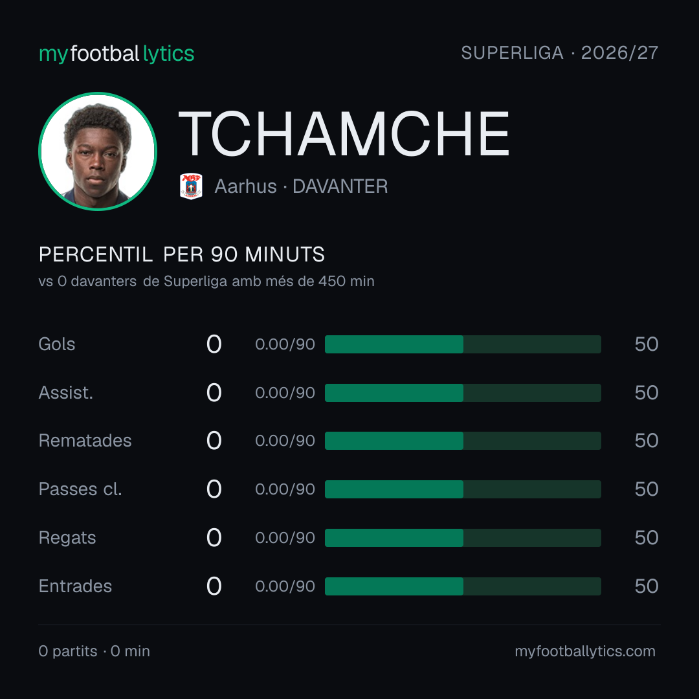This screenshot has width=699, height=699.
Task: Select the Aarhus DAVANTER team text
Action: click(x=301, y=186)
